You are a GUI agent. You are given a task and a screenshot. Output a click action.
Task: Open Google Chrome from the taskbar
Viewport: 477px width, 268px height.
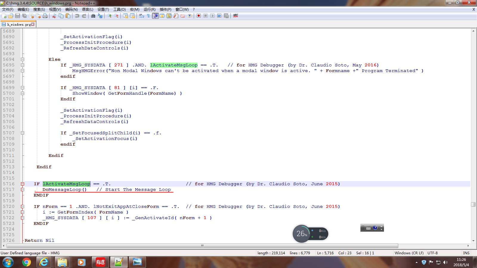click(x=26, y=262)
